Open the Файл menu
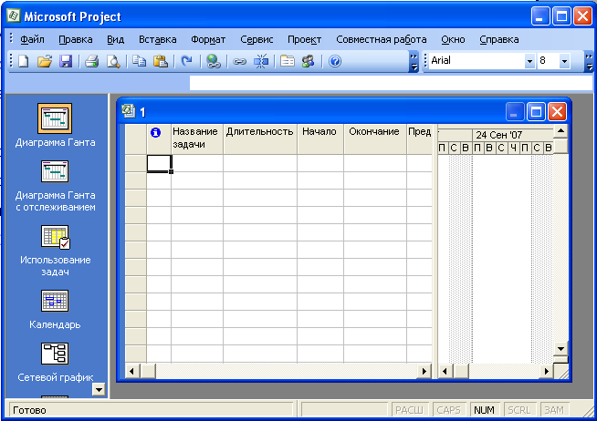This screenshot has width=597, height=421. 32,39
